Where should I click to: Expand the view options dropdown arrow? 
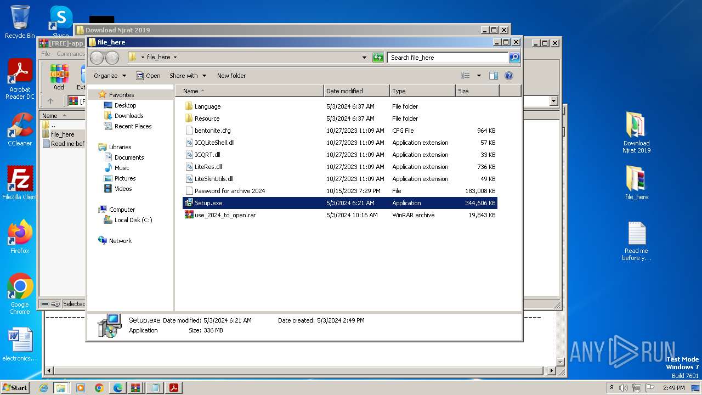click(479, 76)
